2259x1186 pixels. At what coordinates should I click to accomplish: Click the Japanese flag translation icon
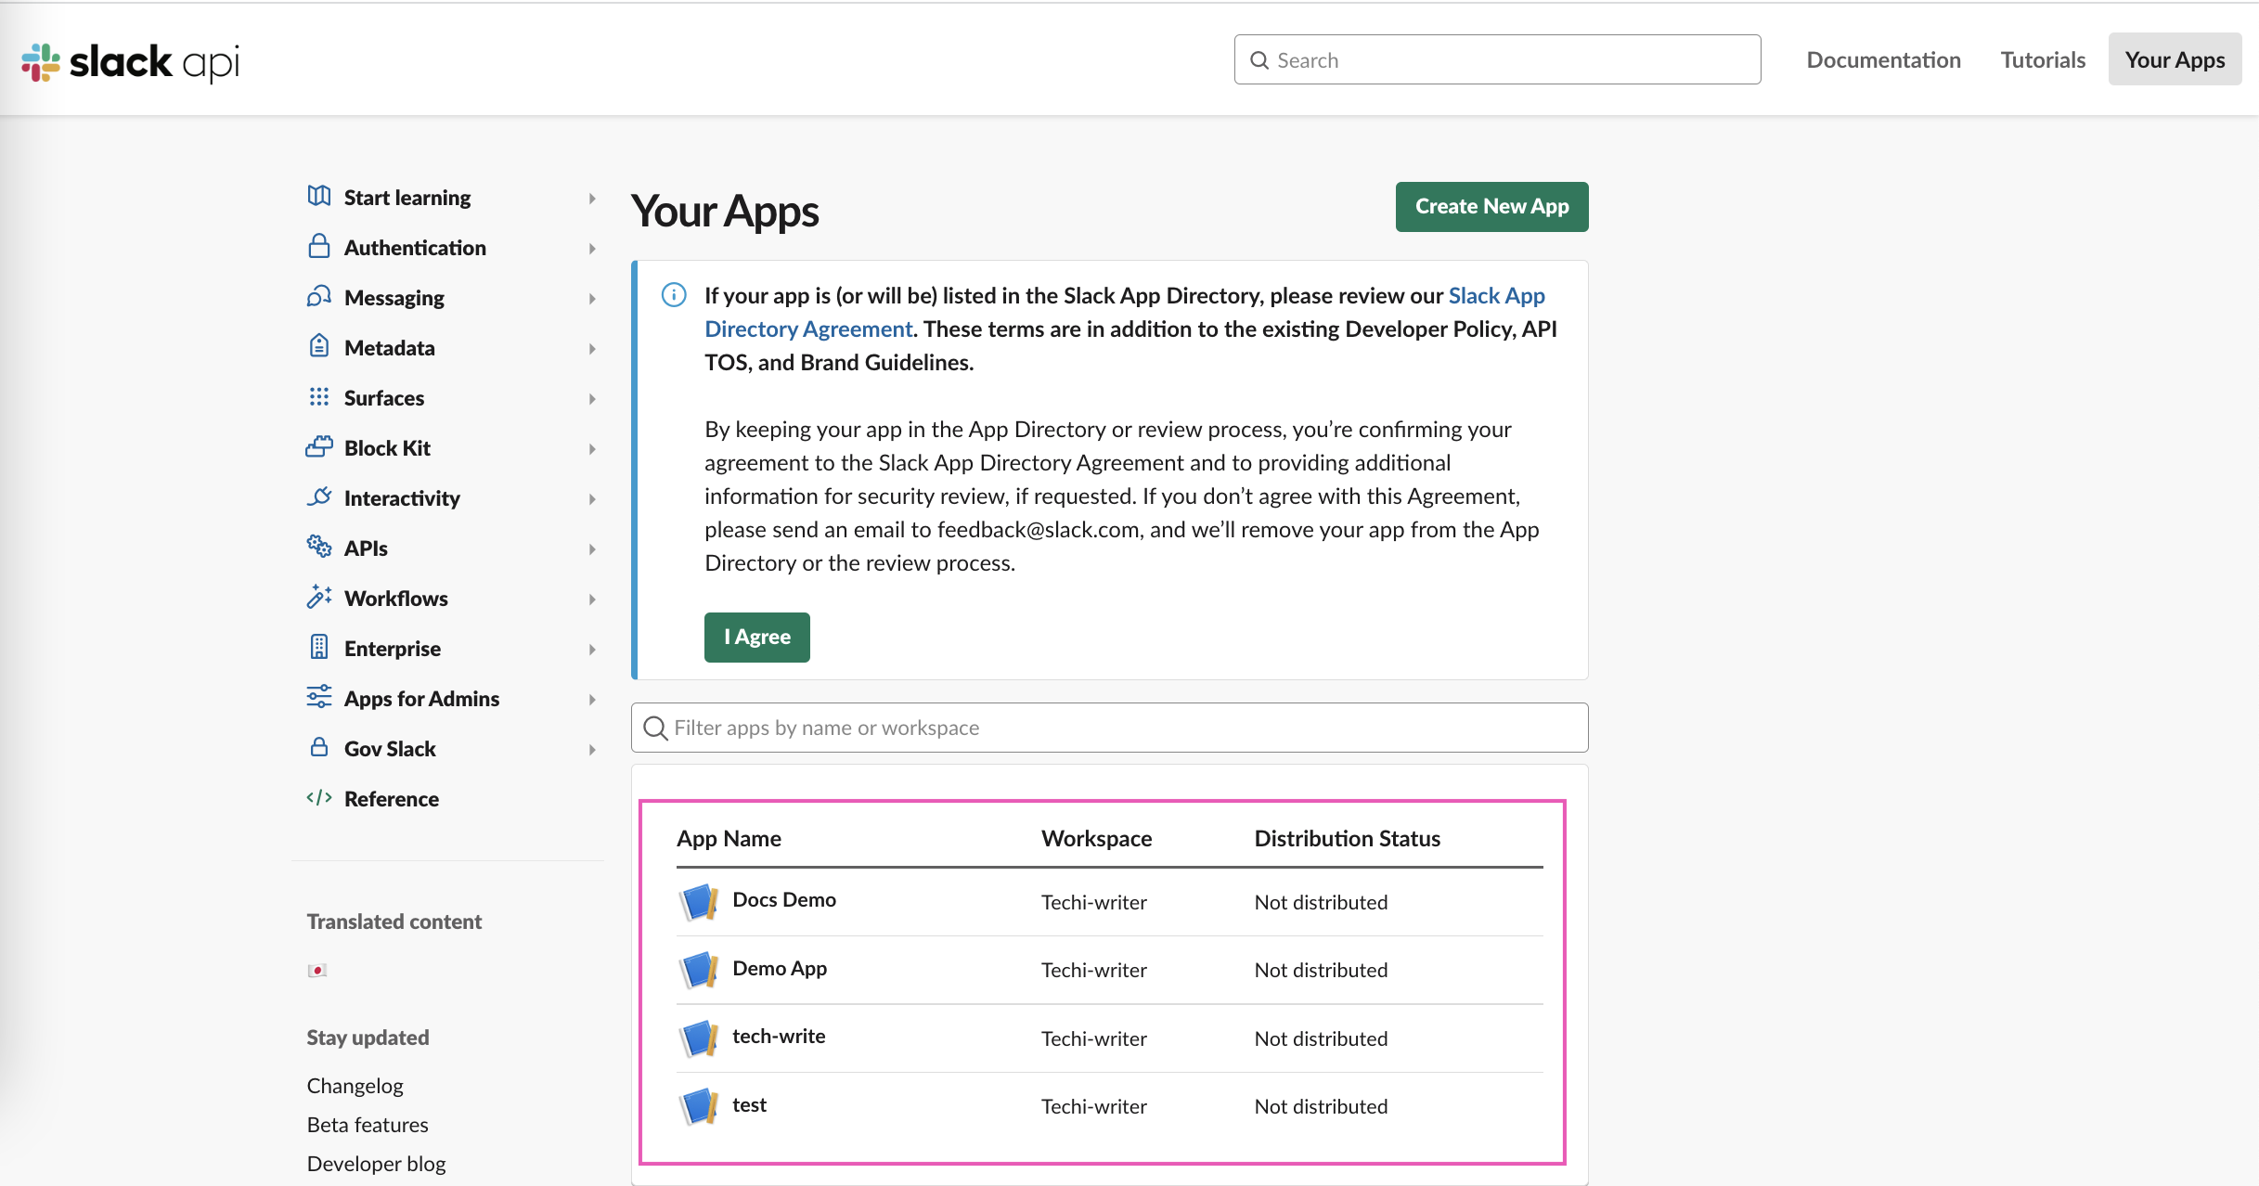[317, 970]
